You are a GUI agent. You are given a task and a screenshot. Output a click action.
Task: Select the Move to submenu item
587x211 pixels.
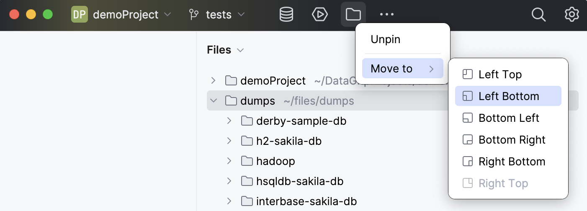tap(402, 69)
